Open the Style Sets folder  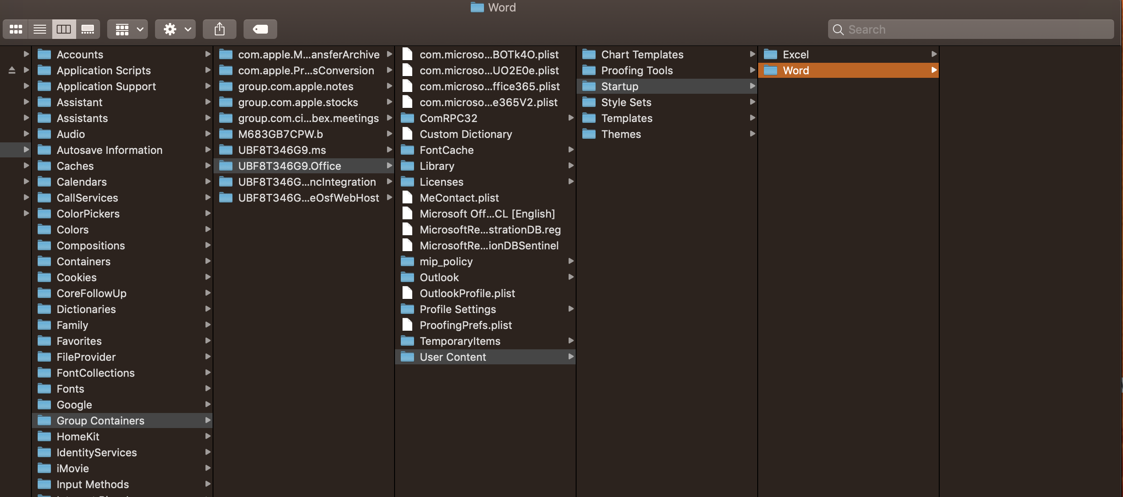pyautogui.click(x=667, y=102)
